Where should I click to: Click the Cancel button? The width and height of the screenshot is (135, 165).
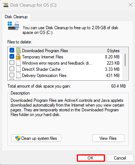[120, 158]
